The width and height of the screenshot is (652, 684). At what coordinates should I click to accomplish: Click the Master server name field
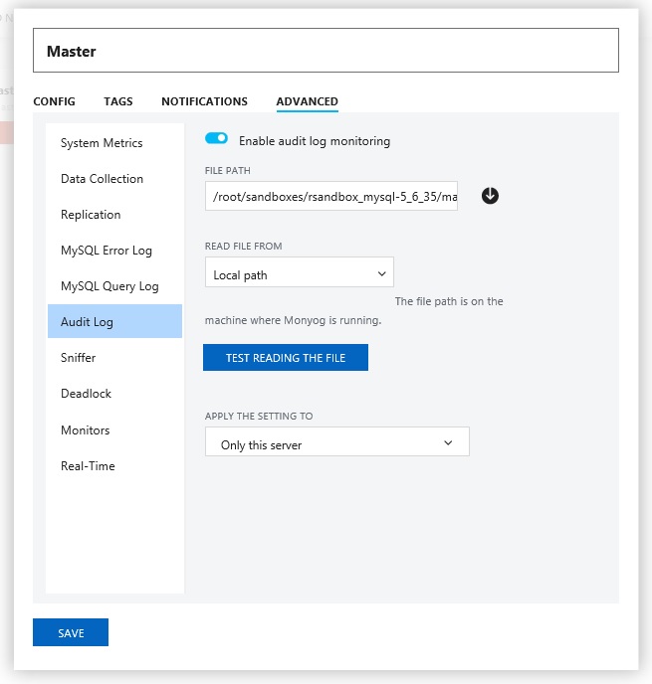[326, 51]
